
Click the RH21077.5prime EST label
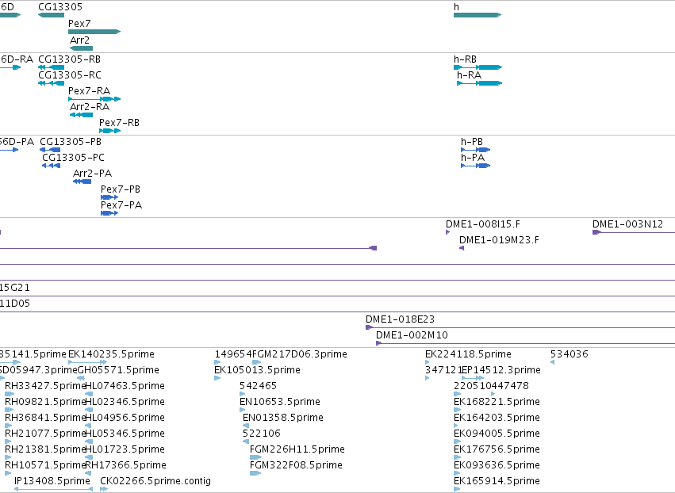click(45, 434)
